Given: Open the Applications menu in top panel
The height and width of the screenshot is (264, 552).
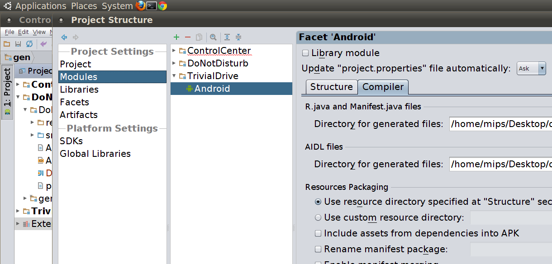Looking at the screenshot, I should [41, 6].
